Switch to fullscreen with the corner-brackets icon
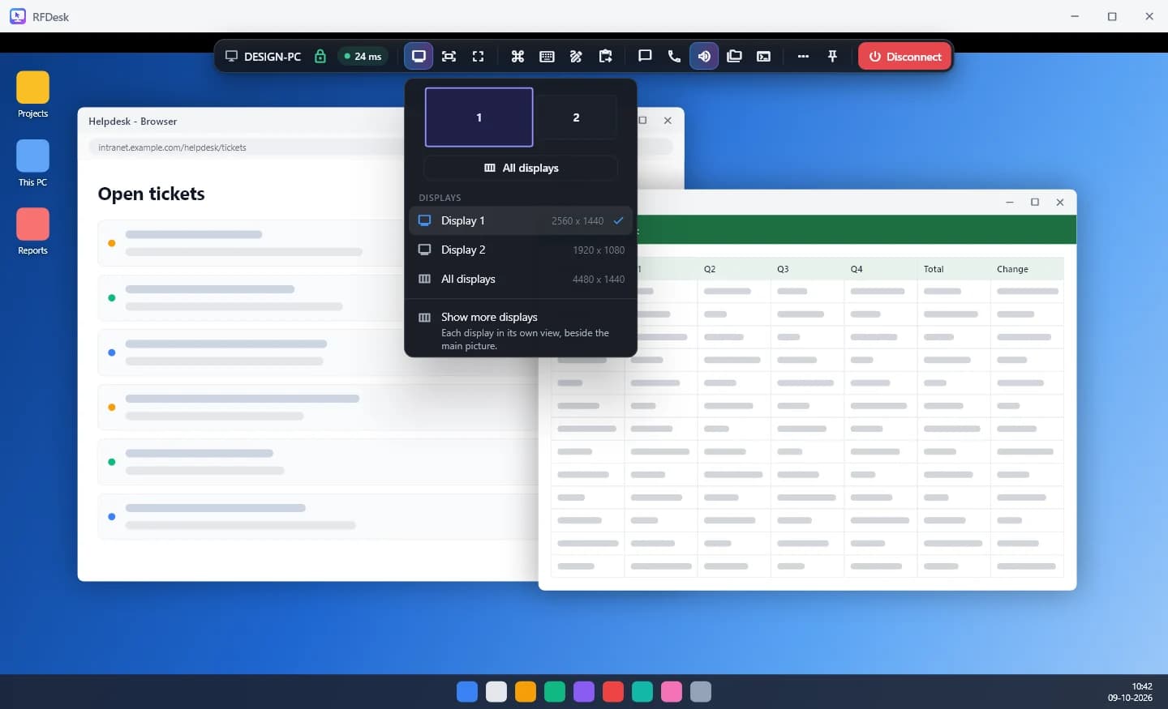Screen dimensions: 1168x709 (478, 56)
